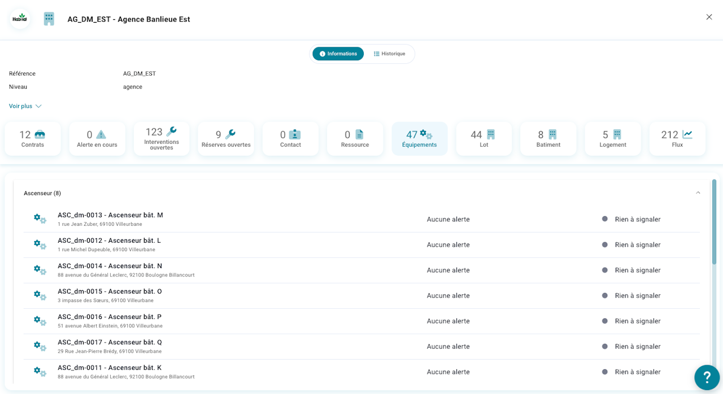Open the help question mark button

point(707,377)
